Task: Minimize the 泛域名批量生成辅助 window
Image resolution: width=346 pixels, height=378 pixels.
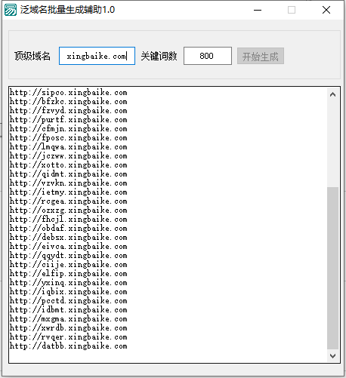Action: [258, 10]
